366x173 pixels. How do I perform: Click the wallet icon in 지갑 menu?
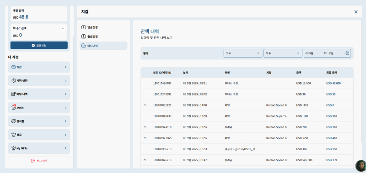[14, 67]
